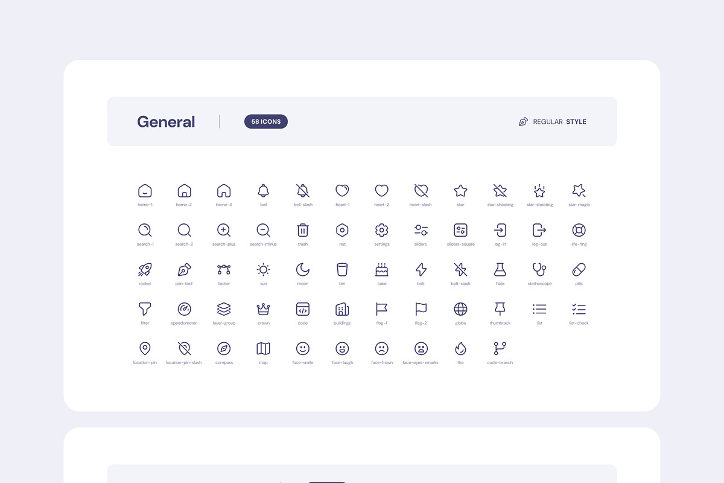Select the heart-slash icon

click(421, 191)
